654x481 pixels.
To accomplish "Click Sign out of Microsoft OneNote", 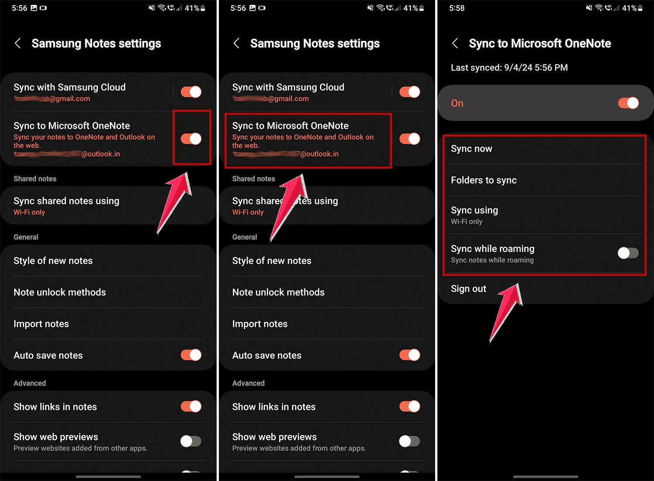I will [469, 288].
